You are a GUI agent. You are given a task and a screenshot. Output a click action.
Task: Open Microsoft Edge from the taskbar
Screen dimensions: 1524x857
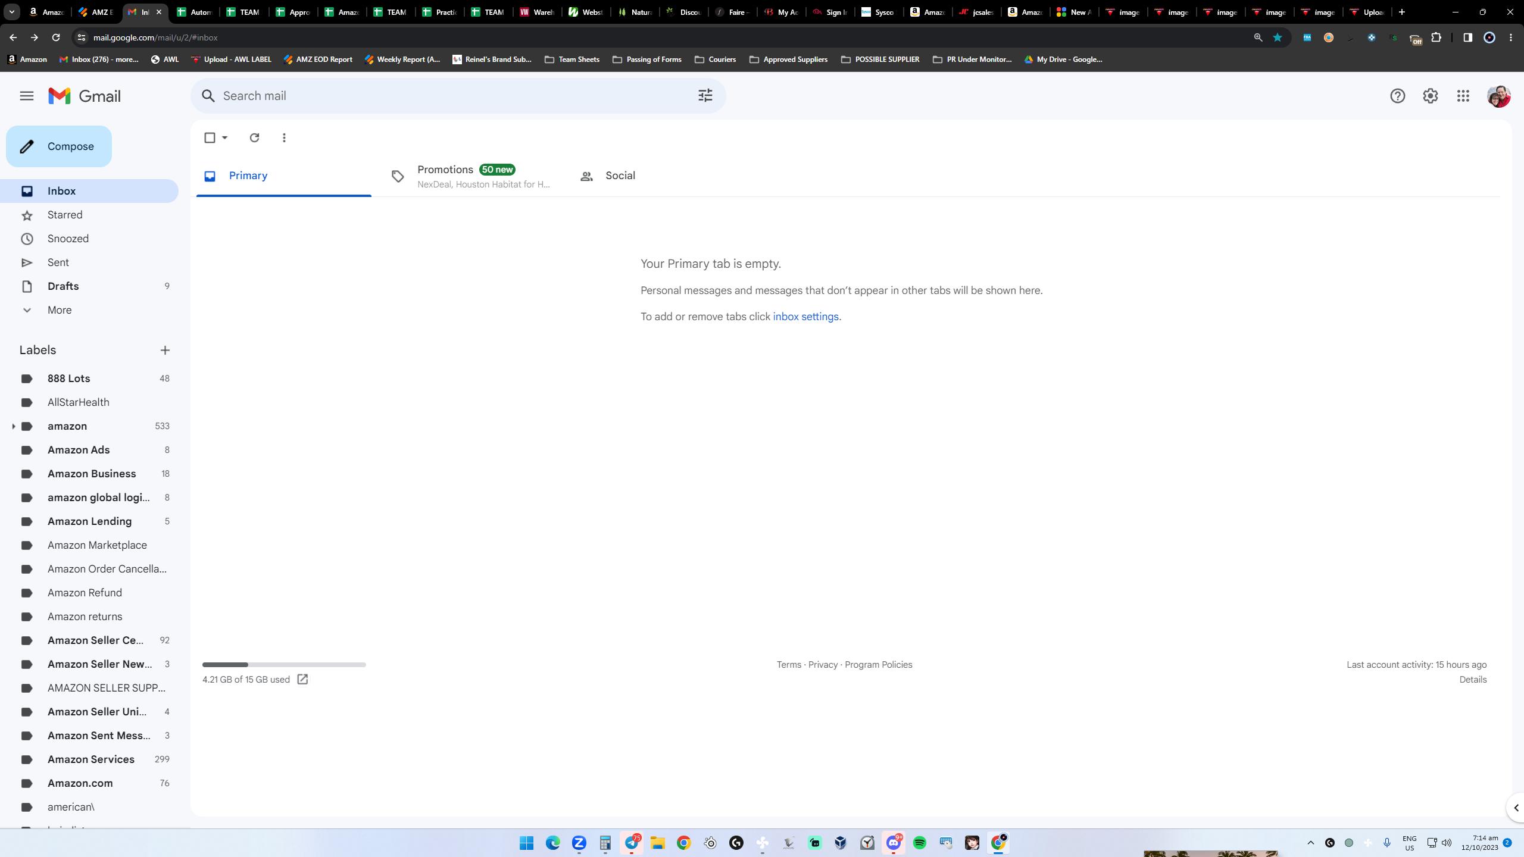[x=552, y=843]
